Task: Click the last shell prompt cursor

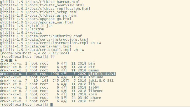Action: (x=52, y=105)
